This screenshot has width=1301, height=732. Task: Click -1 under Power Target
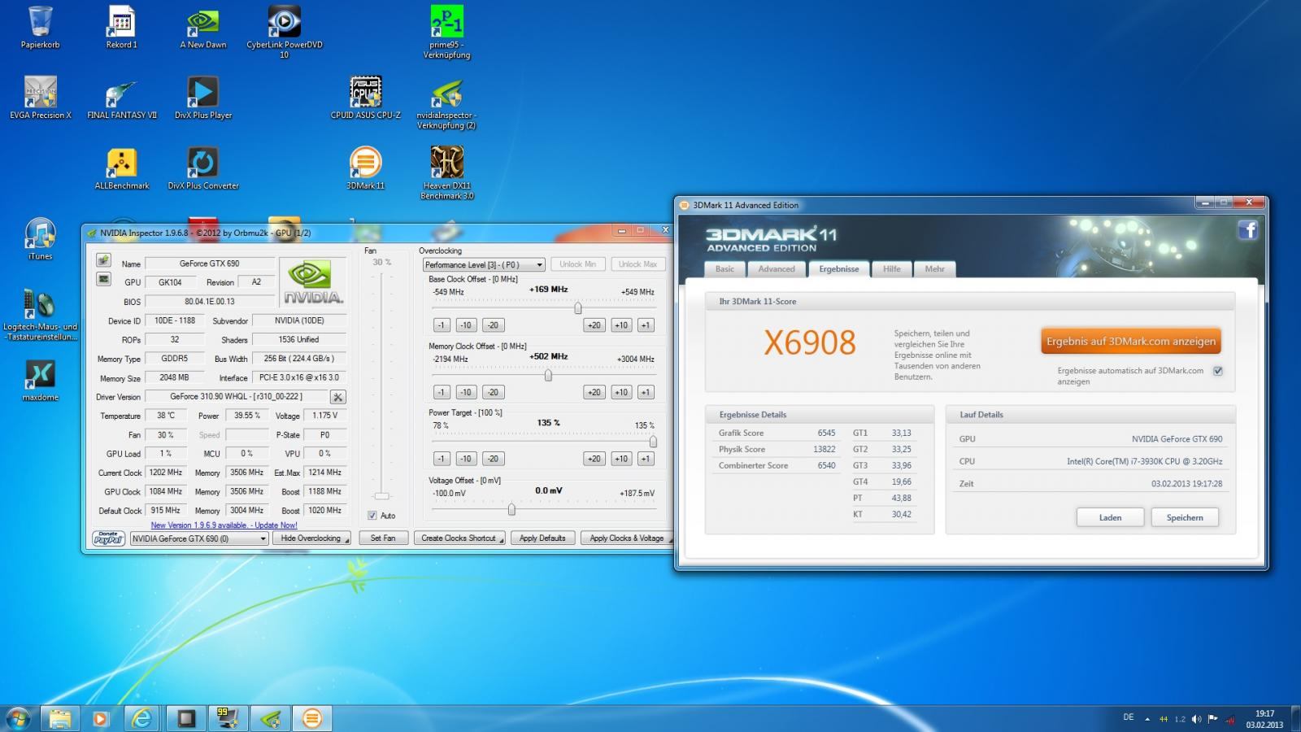click(441, 459)
